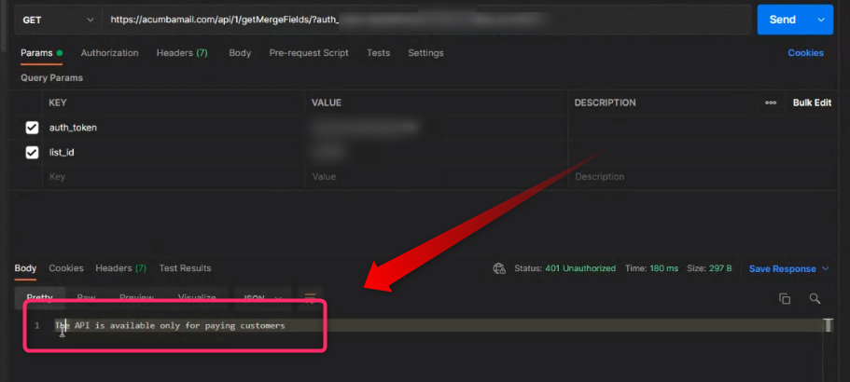The image size is (850, 382).
Task: Switch to the Authorization tab
Action: coord(109,53)
